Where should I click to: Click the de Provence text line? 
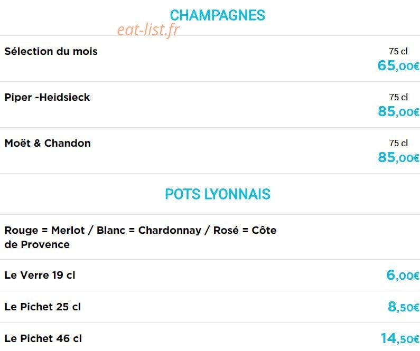click(x=37, y=244)
